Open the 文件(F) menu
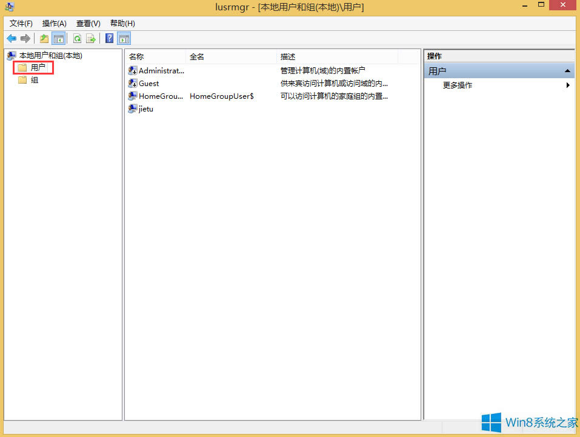The height and width of the screenshot is (437, 580). coord(21,23)
